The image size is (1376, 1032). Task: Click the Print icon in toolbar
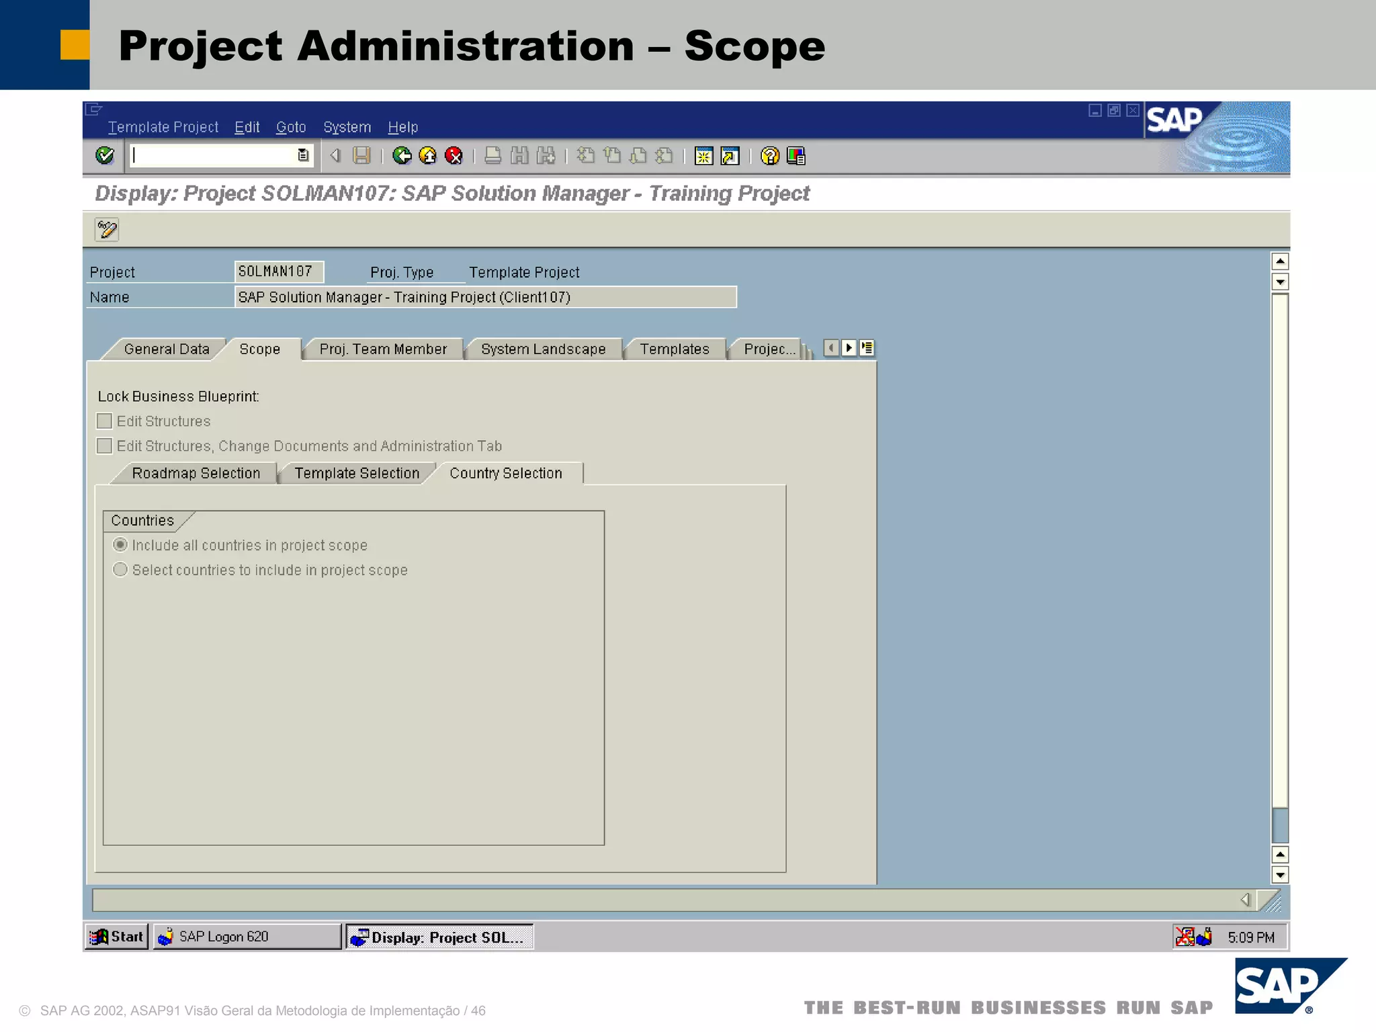pos(492,156)
